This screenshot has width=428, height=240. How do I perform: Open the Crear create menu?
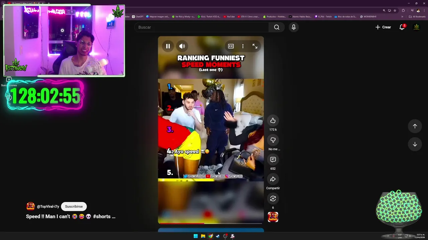point(383,27)
